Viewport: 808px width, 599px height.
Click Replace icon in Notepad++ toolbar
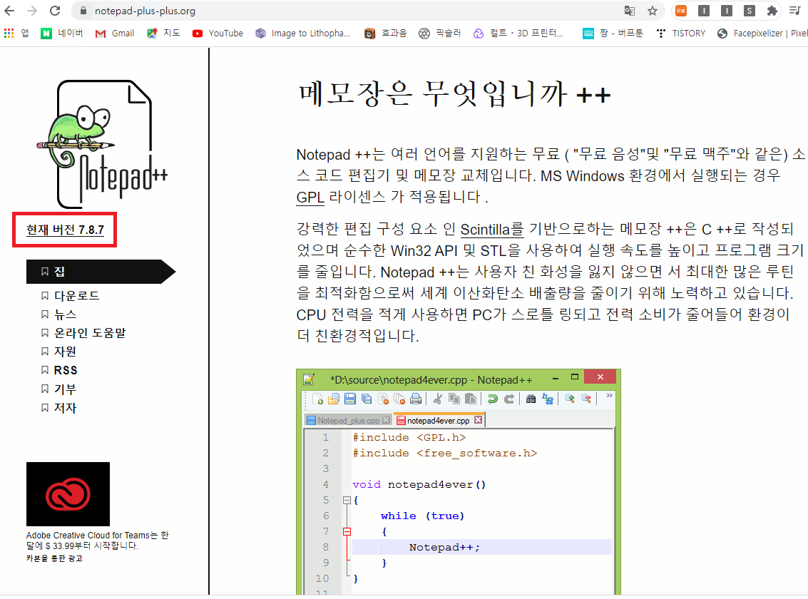click(x=547, y=399)
